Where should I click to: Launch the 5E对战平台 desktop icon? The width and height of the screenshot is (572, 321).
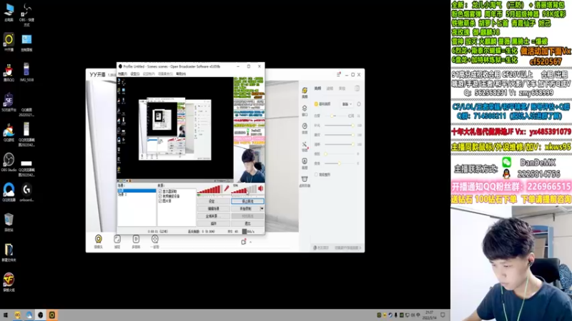pyautogui.click(x=9, y=102)
